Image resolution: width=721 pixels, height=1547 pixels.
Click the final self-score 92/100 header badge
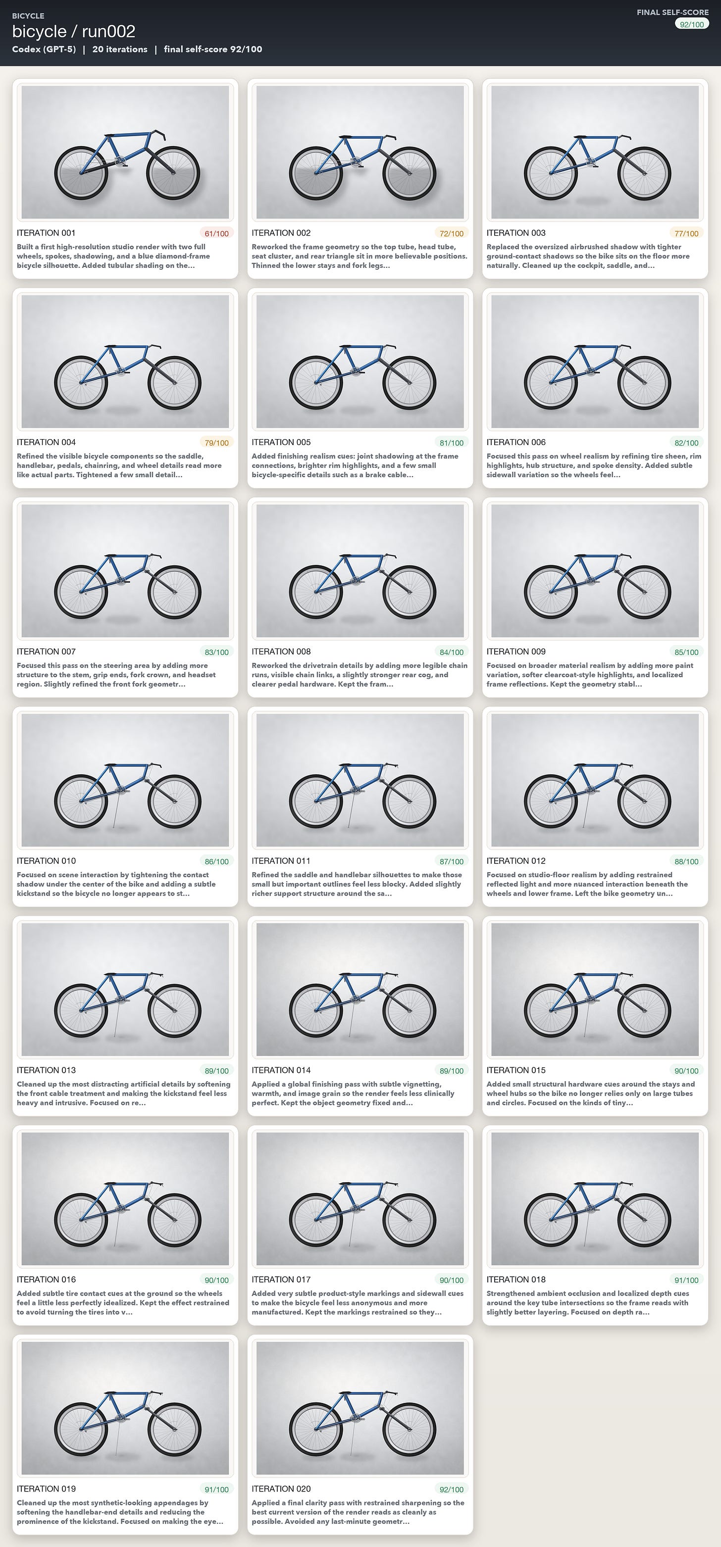click(692, 25)
